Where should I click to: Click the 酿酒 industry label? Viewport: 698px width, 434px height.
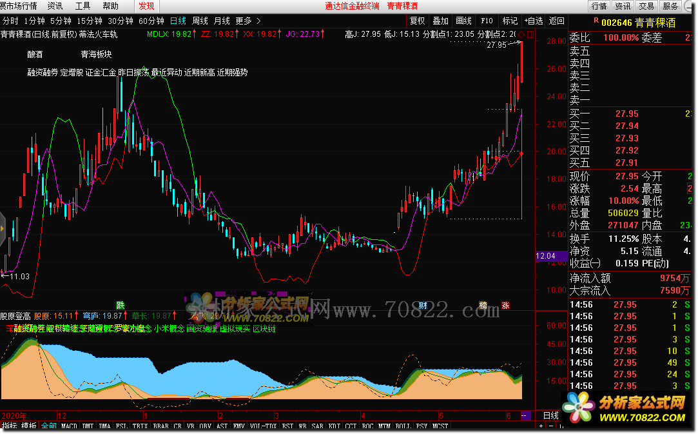(35, 54)
